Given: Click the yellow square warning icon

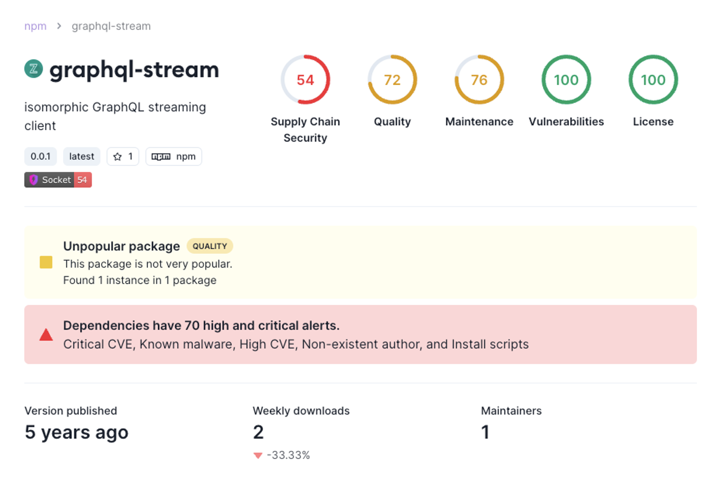Looking at the screenshot, I should tap(46, 262).
